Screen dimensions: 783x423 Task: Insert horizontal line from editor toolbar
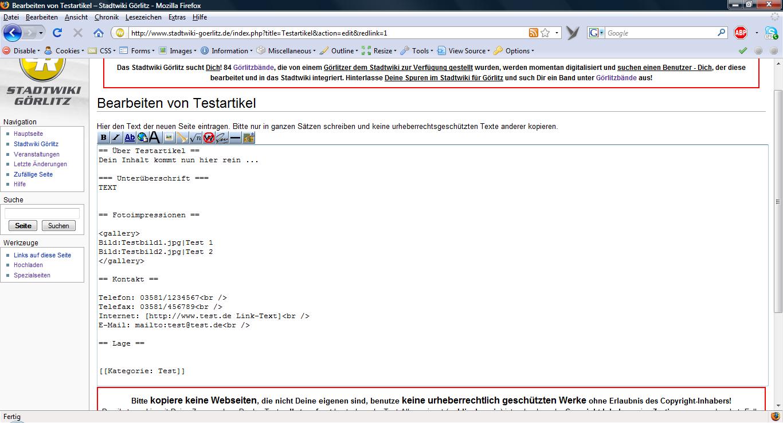tap(235, 138)
